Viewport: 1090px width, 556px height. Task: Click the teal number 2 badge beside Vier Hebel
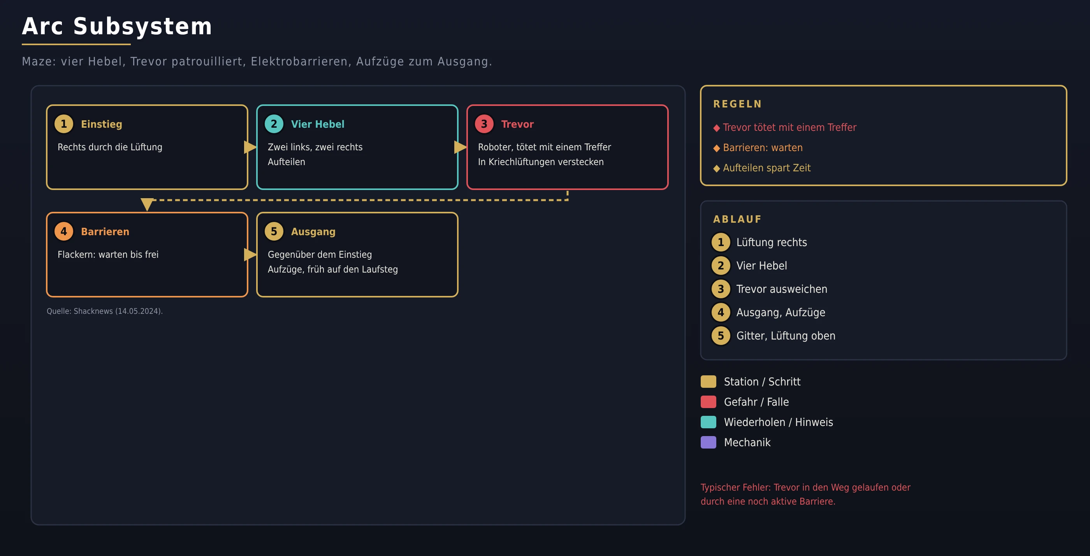274,124
